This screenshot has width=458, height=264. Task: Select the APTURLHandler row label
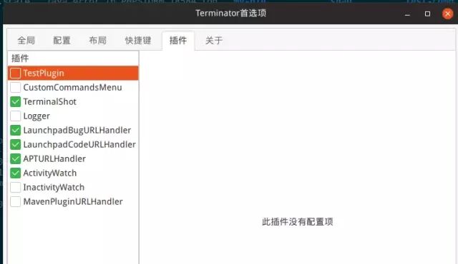coord(54,158)
